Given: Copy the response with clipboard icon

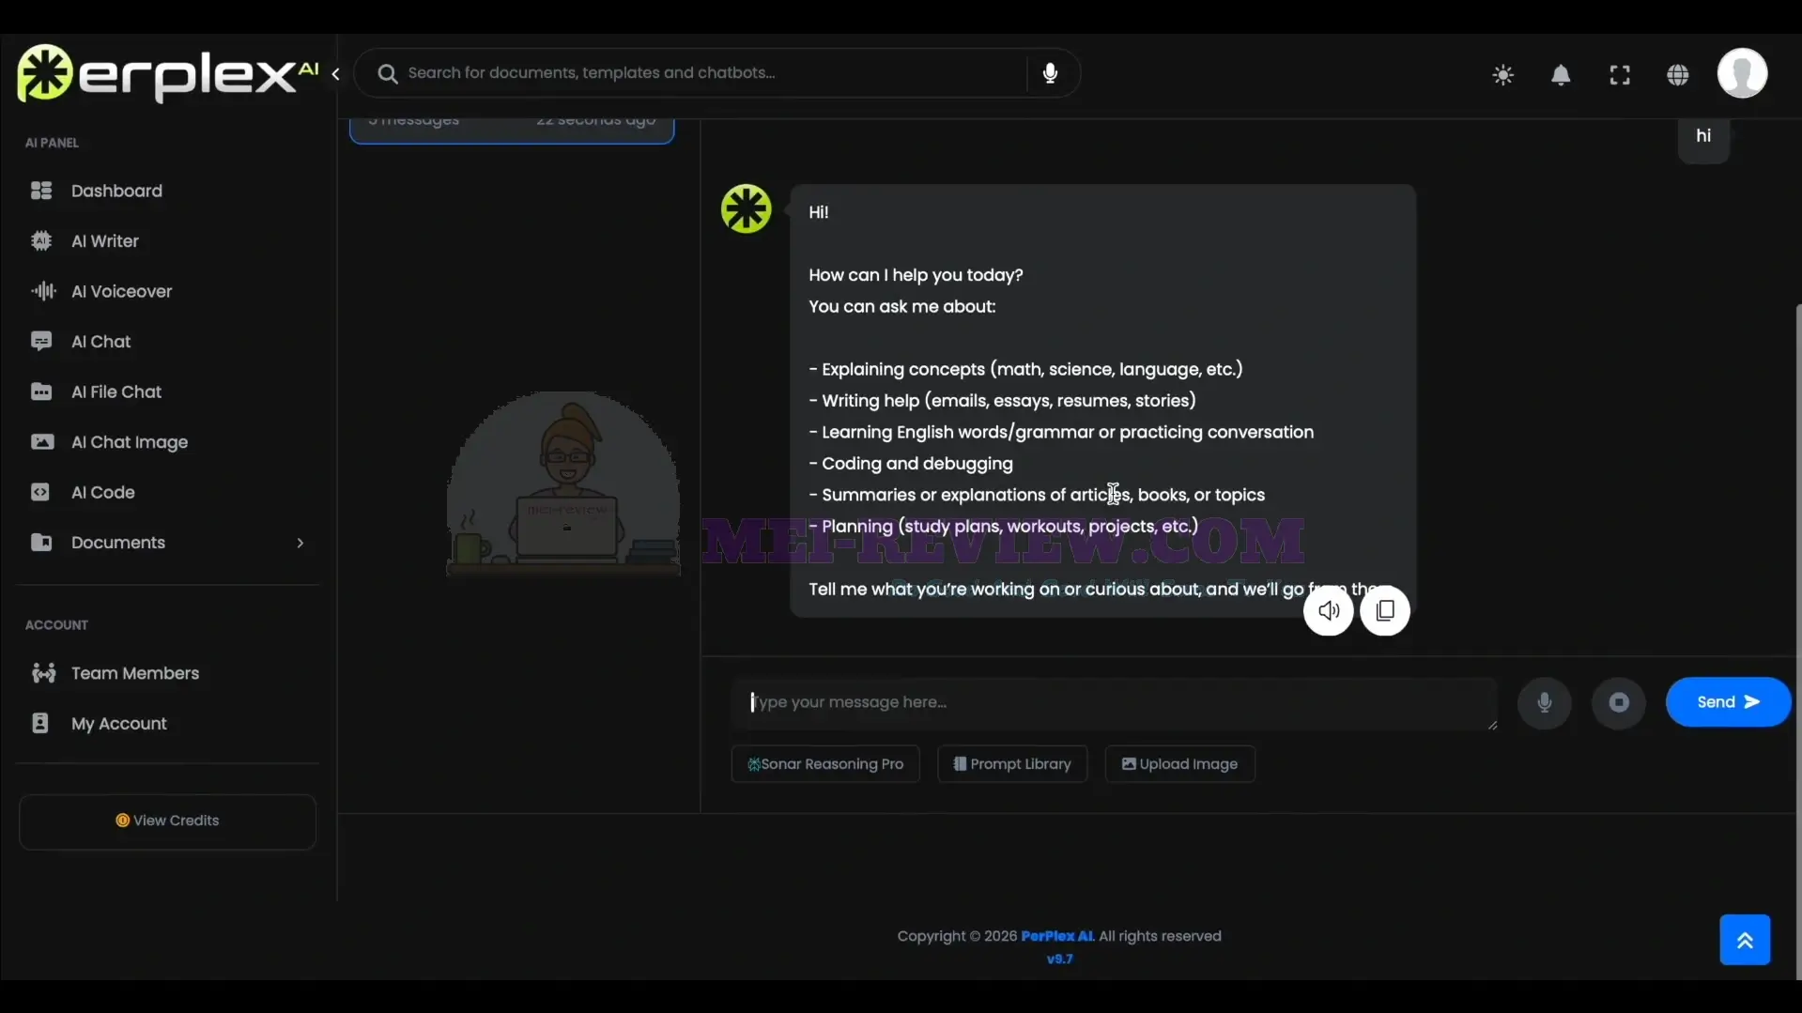Looking at the screenshot, I should 1384,611.
